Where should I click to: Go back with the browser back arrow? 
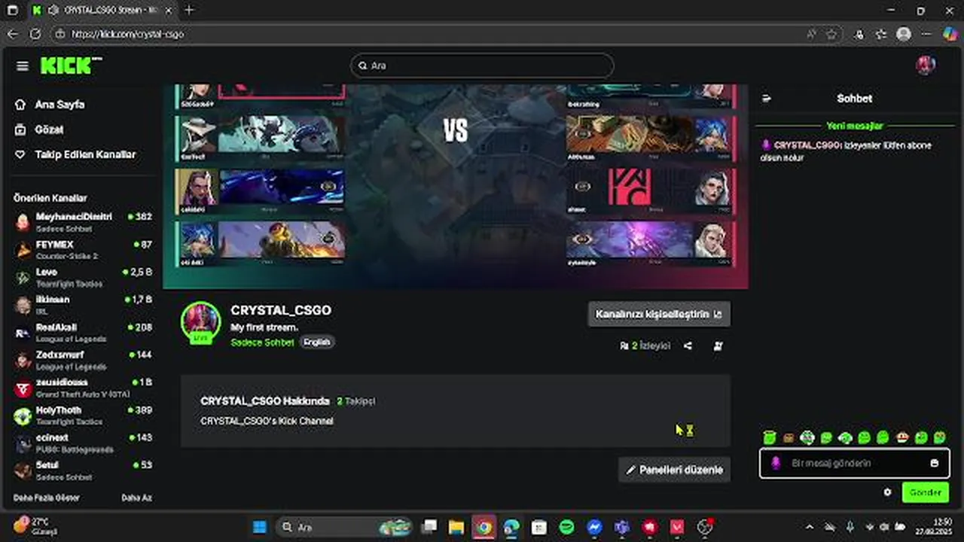pos(13,34)
